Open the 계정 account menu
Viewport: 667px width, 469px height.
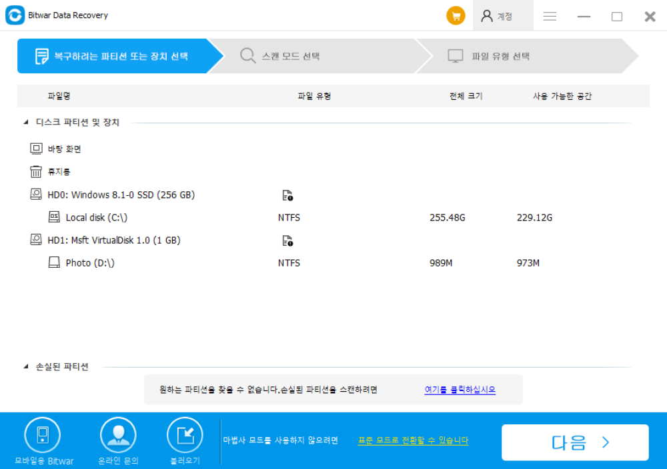click(x=503, y=16)
